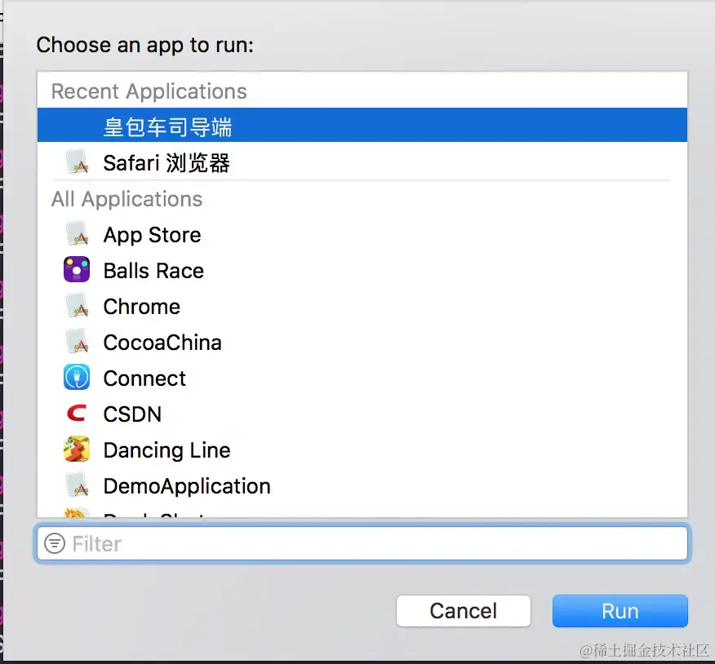Select the App Store list entry
715x664 pixels.
click(x=362, y=235)
